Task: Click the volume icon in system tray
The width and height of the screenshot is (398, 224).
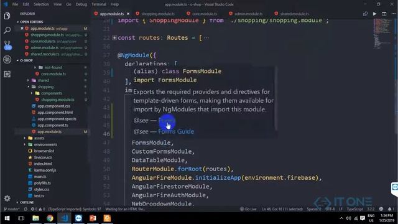Action: 348,218
